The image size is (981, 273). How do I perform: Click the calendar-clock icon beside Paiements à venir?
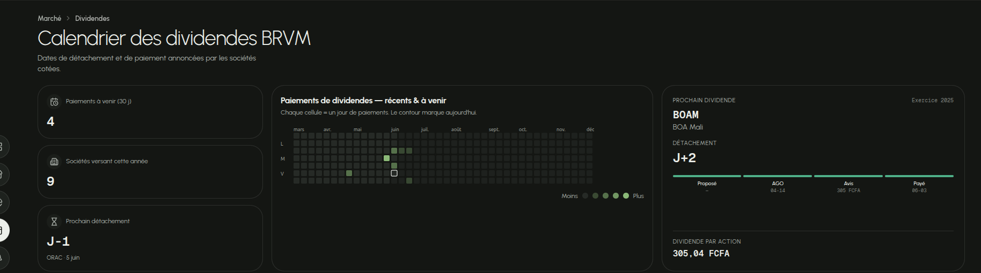54,102
